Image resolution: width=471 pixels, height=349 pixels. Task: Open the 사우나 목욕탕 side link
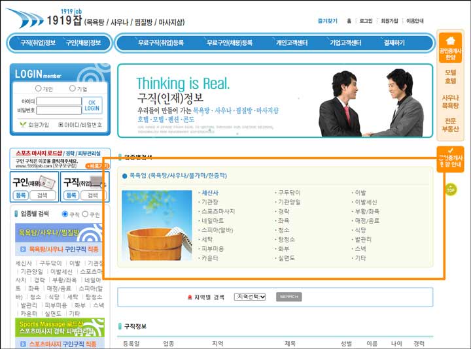pos(450,101)
